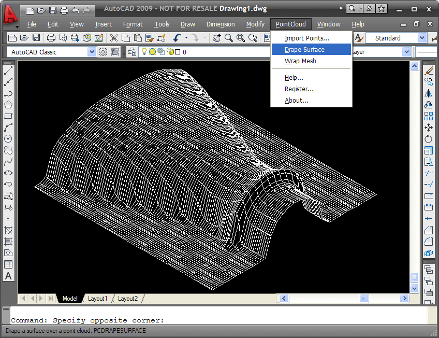This screenshot has height=338, width=439.
Task: Select the Polygon draw tool
Action: pyautogui.click(x=8, y=105)
